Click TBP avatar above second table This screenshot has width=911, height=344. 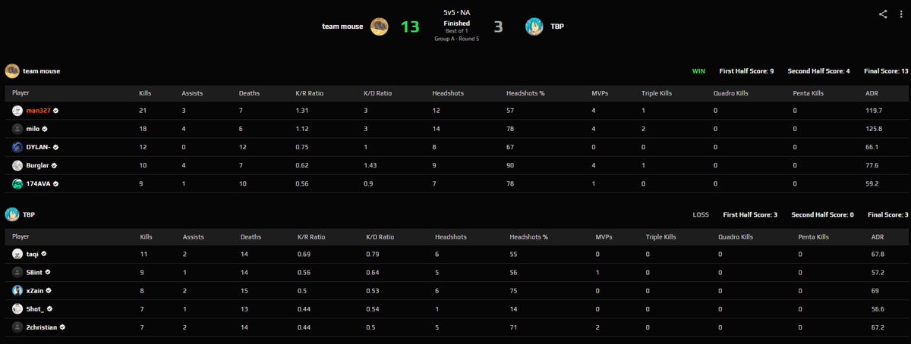tap(12, 214)
